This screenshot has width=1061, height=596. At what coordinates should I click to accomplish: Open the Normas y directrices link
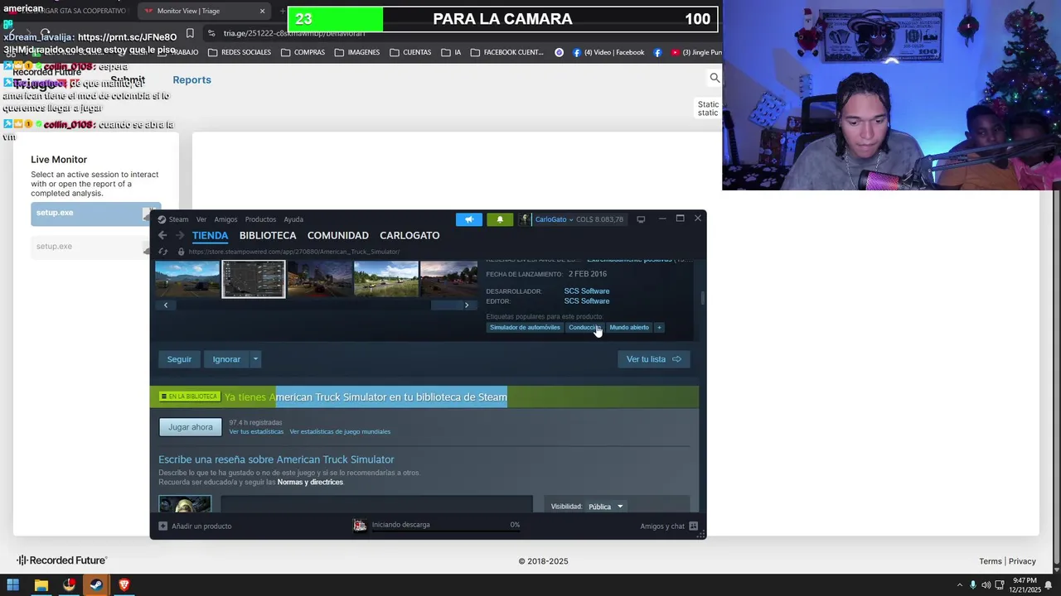310,483
